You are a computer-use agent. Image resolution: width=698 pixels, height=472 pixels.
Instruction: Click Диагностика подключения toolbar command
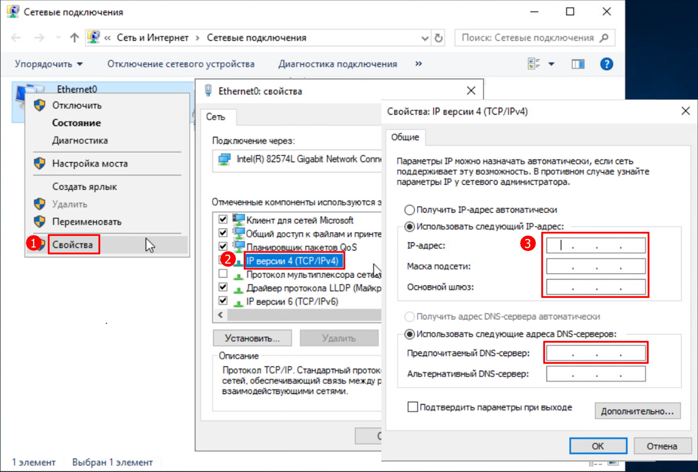click(338, 64)
